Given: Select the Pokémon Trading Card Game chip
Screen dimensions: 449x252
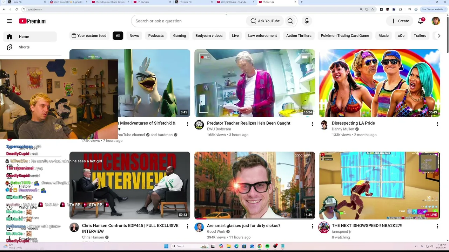Looking at the screenshot, I should tap(345, 36).
